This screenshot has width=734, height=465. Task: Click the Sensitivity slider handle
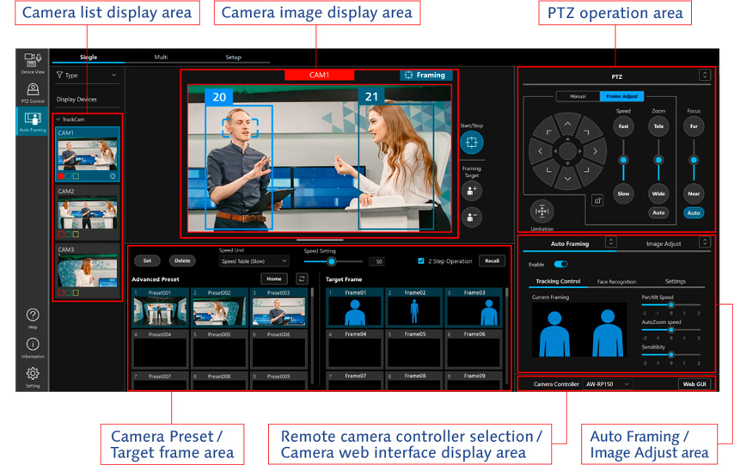pyautogui.click(x=670, y=354)
